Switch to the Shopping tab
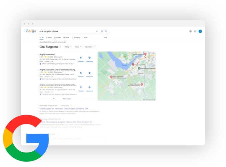The width and height of the screenshot is (226, 167). click(76, 38)
